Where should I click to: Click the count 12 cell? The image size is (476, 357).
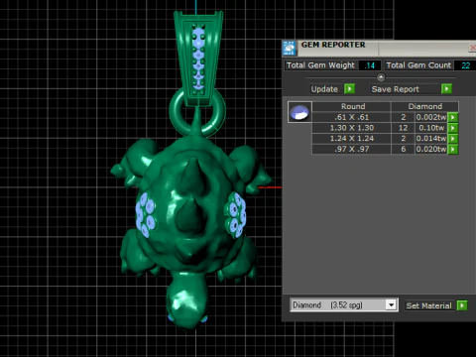click(403, 128)
